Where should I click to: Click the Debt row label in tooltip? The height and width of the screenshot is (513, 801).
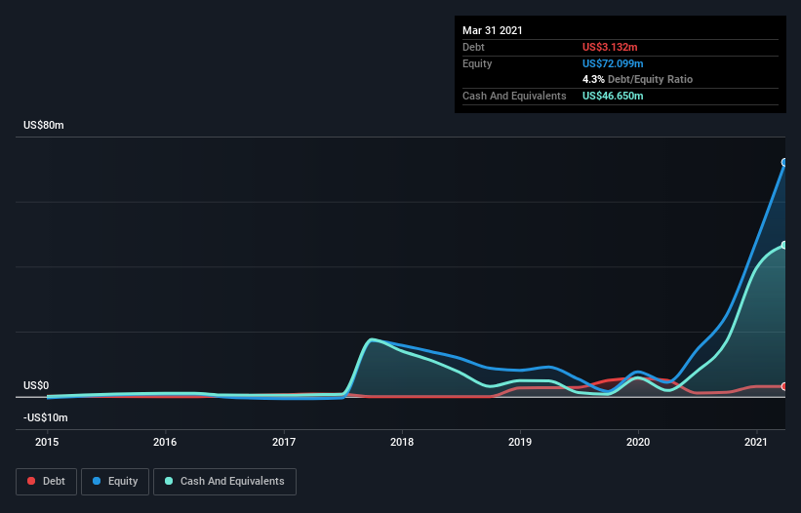(x=473, y=47)
